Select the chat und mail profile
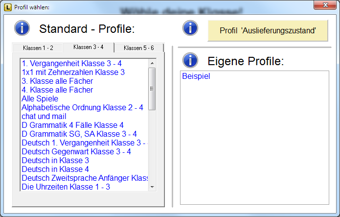The width and height of the screenshot is (340, 217). click(45, 116)
